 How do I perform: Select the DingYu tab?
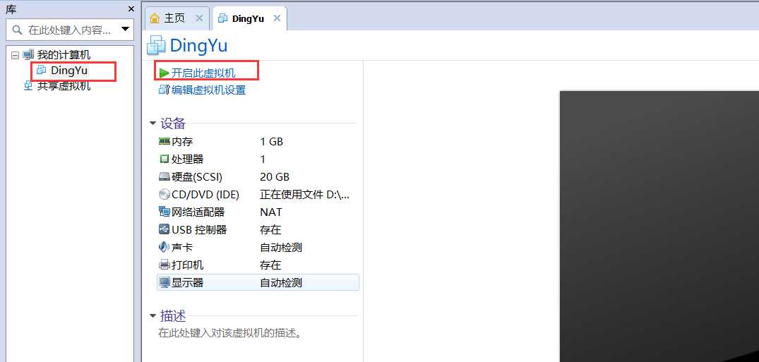(250, 18)
